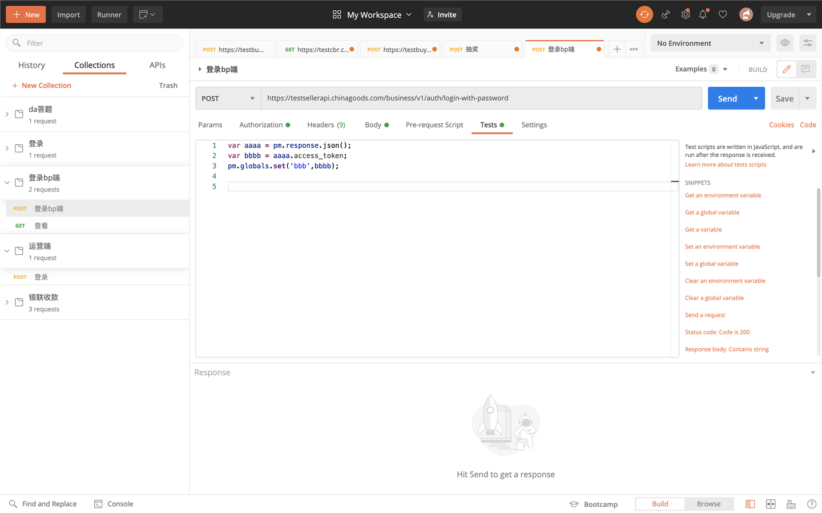Open the help question mark icon

coord(811,504)
